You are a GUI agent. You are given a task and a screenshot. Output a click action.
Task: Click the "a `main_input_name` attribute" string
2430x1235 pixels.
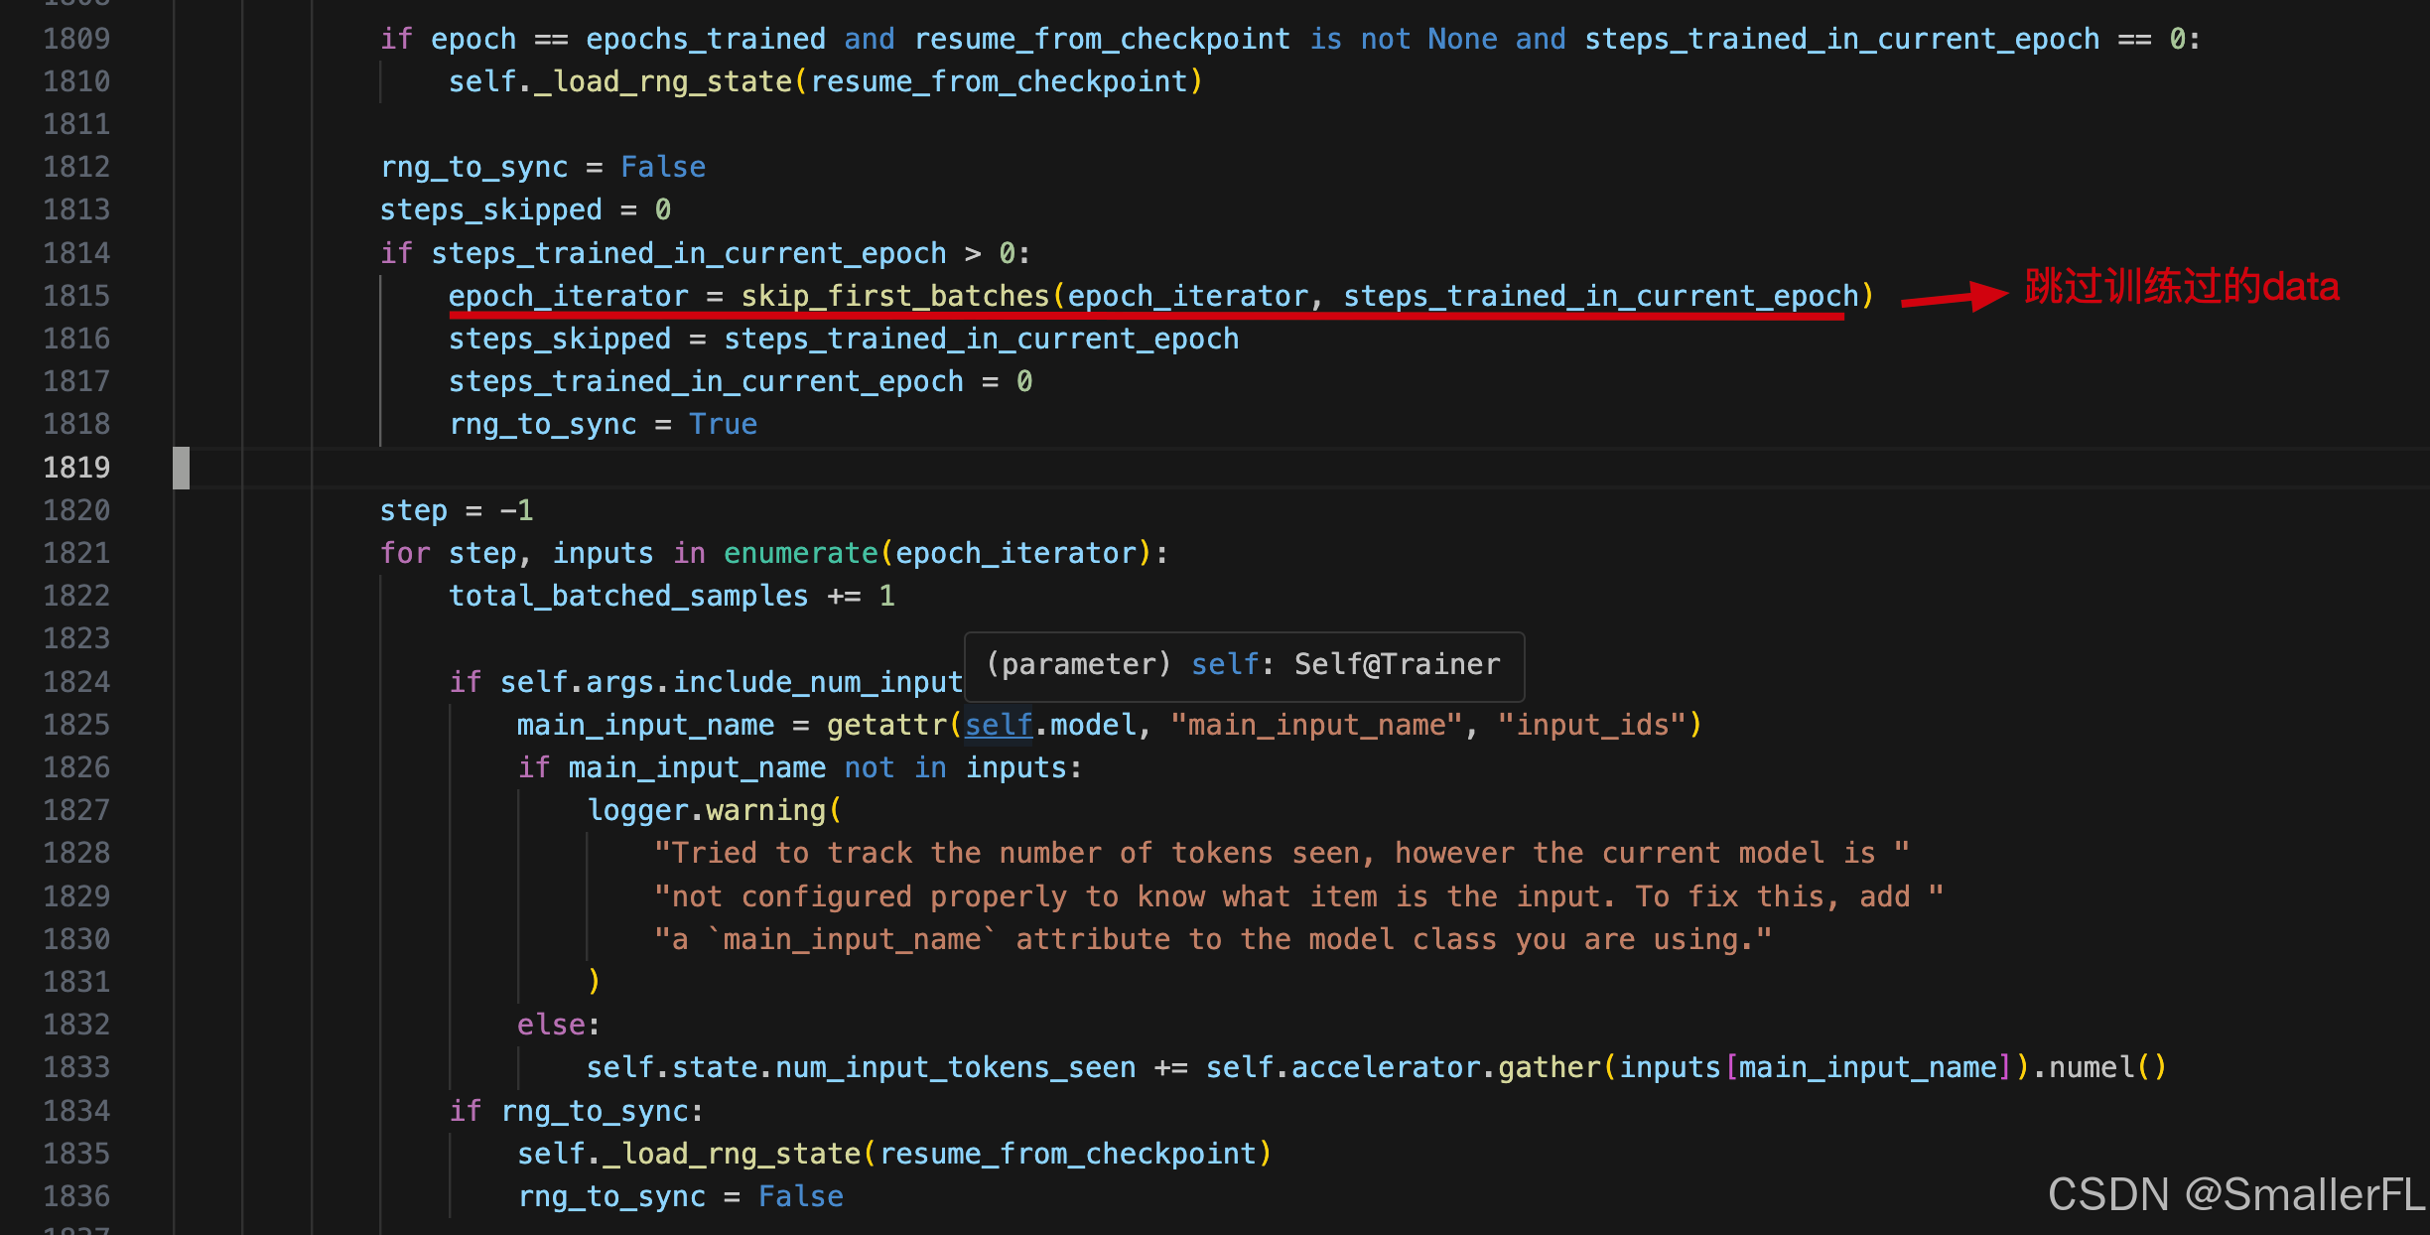point(1213,939)
